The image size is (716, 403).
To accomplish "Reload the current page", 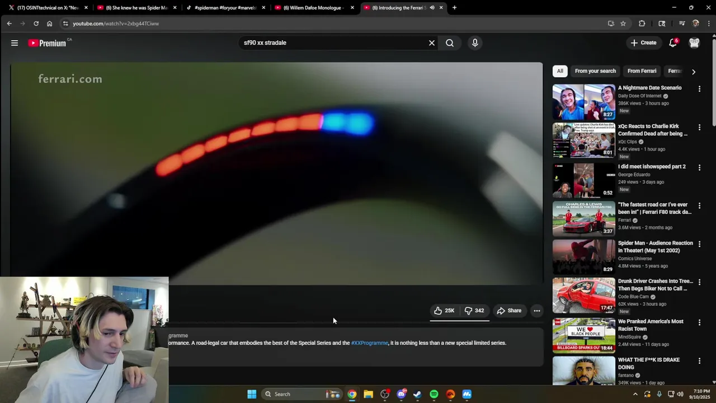I will pos(36,24).
